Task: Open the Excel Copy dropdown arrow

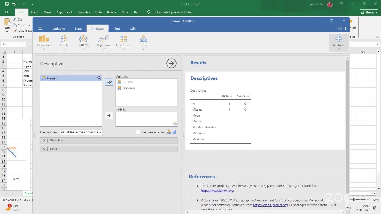Action: point(29,25)
